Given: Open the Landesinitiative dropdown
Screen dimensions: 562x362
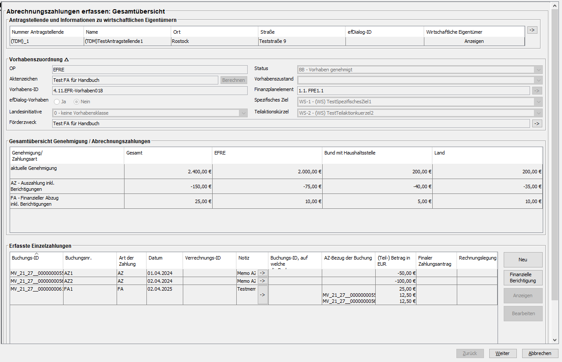Looking at the screenshot, I should [243, 113].
